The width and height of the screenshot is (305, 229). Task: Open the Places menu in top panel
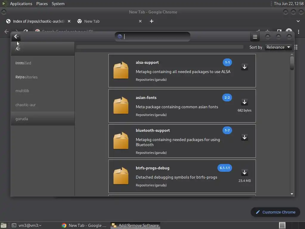tap(42, 4)
